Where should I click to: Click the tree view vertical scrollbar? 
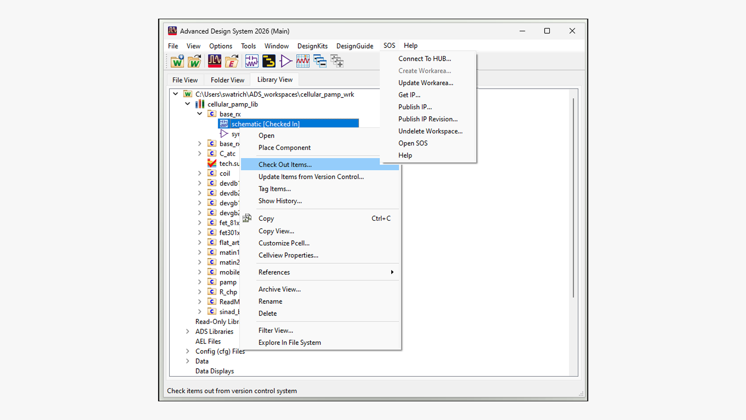click(x=573, y=198)
